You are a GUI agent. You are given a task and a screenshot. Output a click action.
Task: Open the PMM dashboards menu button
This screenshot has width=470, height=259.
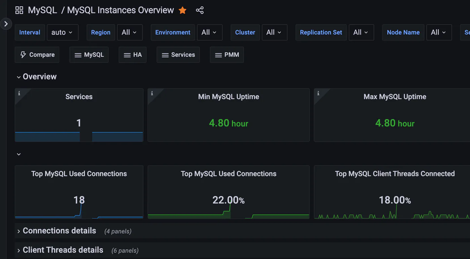click(227, 55)
